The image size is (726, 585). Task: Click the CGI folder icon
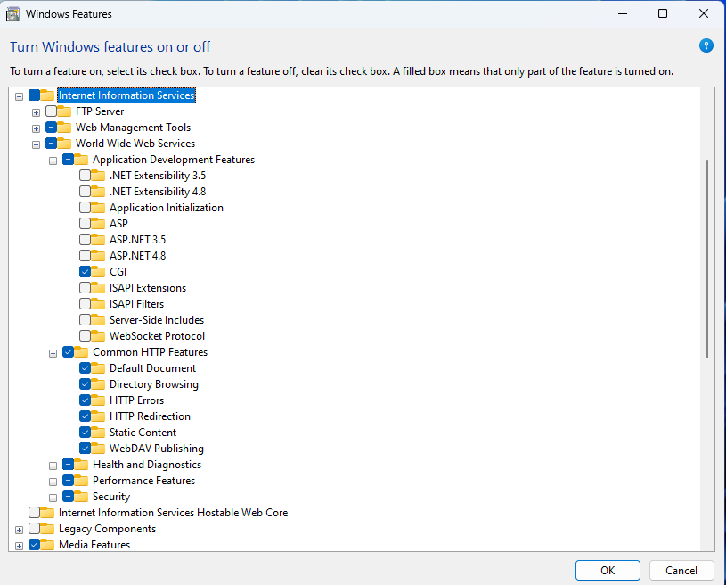[98, 272]
